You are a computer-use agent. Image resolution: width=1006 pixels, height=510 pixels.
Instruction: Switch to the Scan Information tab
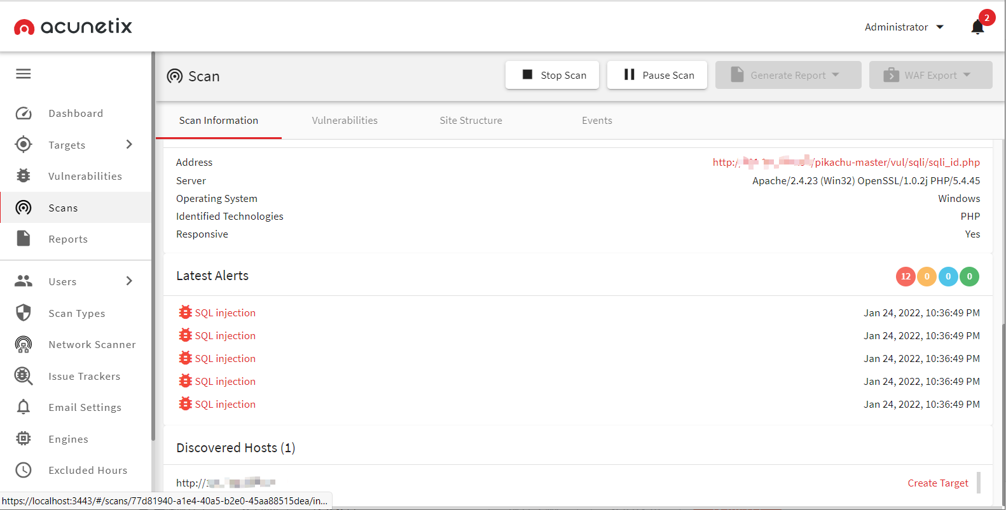pyautogui.click(x=219, y=120)
